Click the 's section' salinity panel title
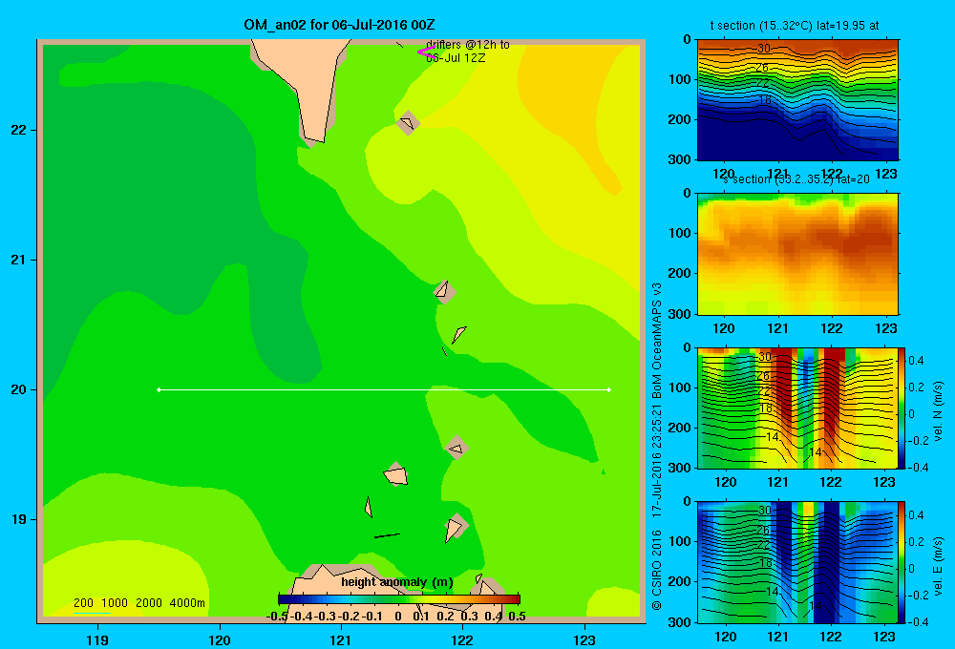This screenshot has width=955, height=649. [796, 179]
